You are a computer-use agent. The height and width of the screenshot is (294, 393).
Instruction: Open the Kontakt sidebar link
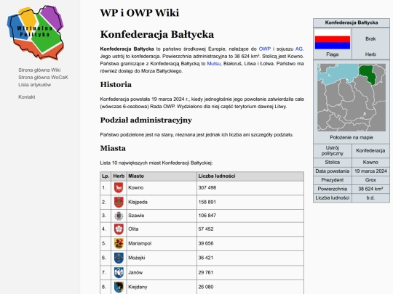pyautogui.click(x=27, y=97)
